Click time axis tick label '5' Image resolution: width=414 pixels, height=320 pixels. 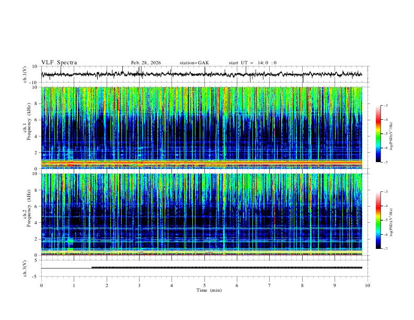204,285
